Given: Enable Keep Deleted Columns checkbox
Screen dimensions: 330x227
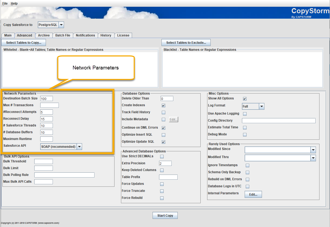Looking at the screenshot, I should point(162,170).
